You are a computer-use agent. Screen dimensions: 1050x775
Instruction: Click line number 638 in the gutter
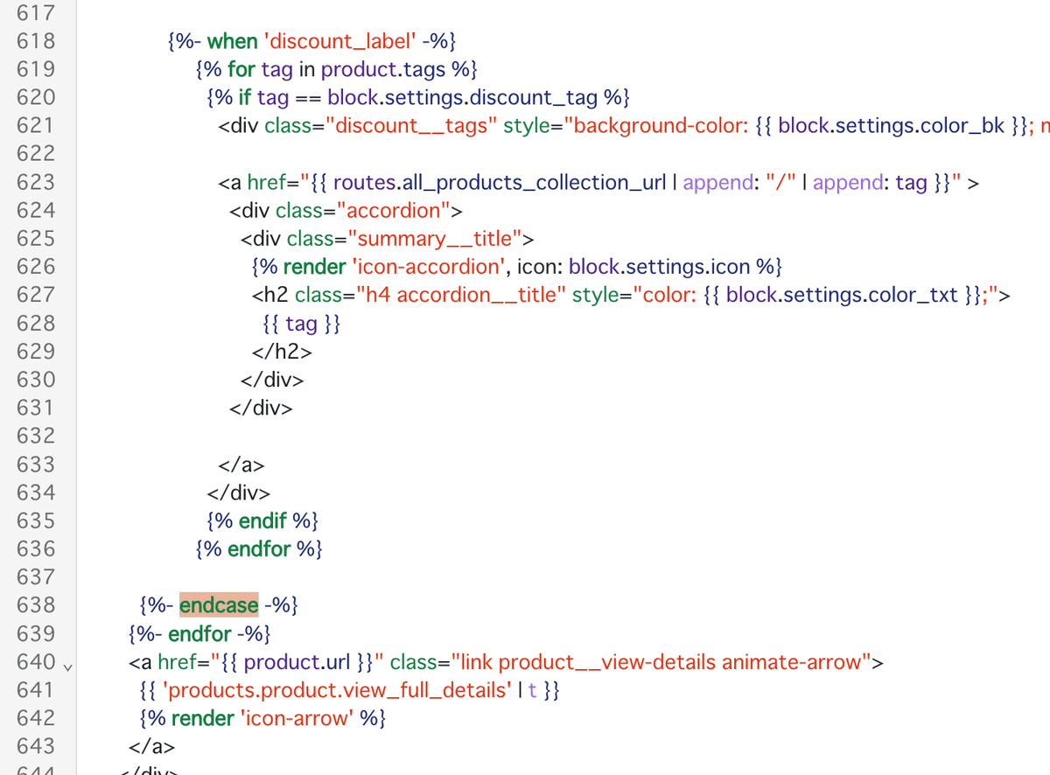click(x=36, y=605)
